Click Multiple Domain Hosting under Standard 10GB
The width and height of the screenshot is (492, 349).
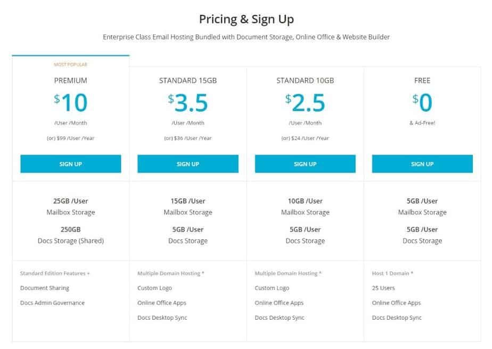click(x=288, y=273)
